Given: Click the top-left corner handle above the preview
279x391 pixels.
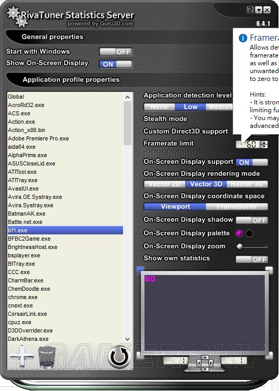Looking at the screenshot, I should (x=140, y=270).
